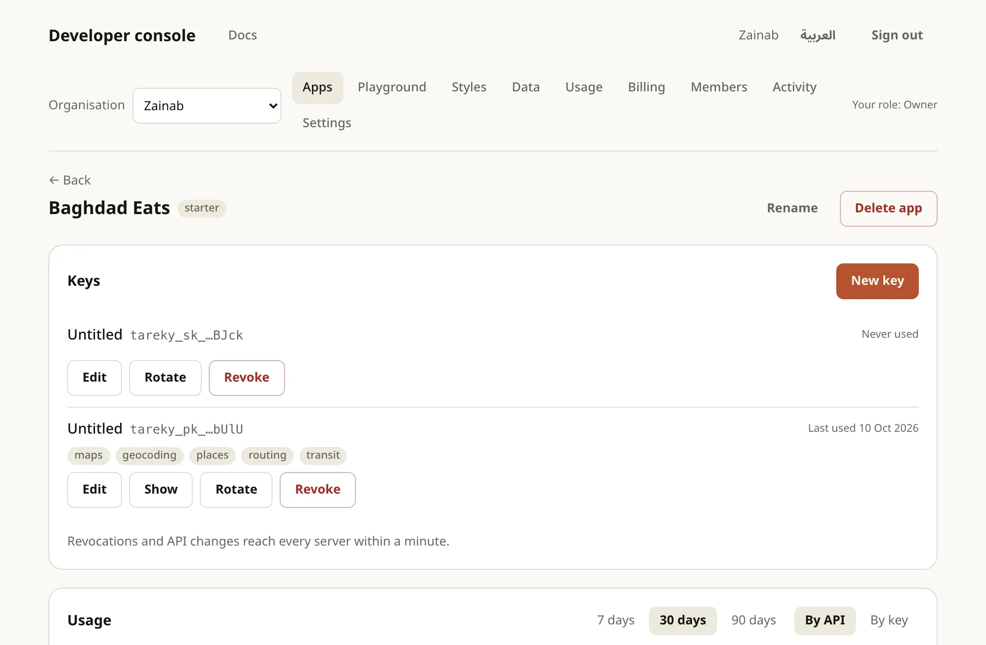Open the Activity tab
The height and width of the screenshot is (645, 986).
pos(794,87)
